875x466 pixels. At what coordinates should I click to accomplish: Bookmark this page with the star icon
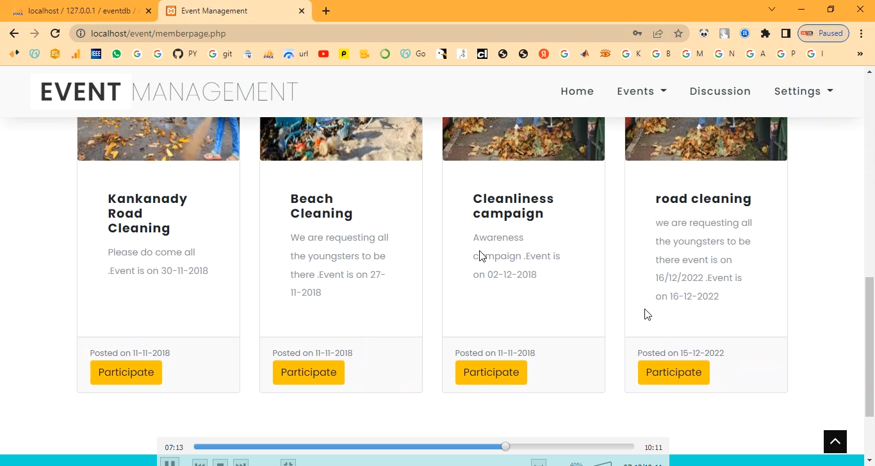tap(678, 33)
